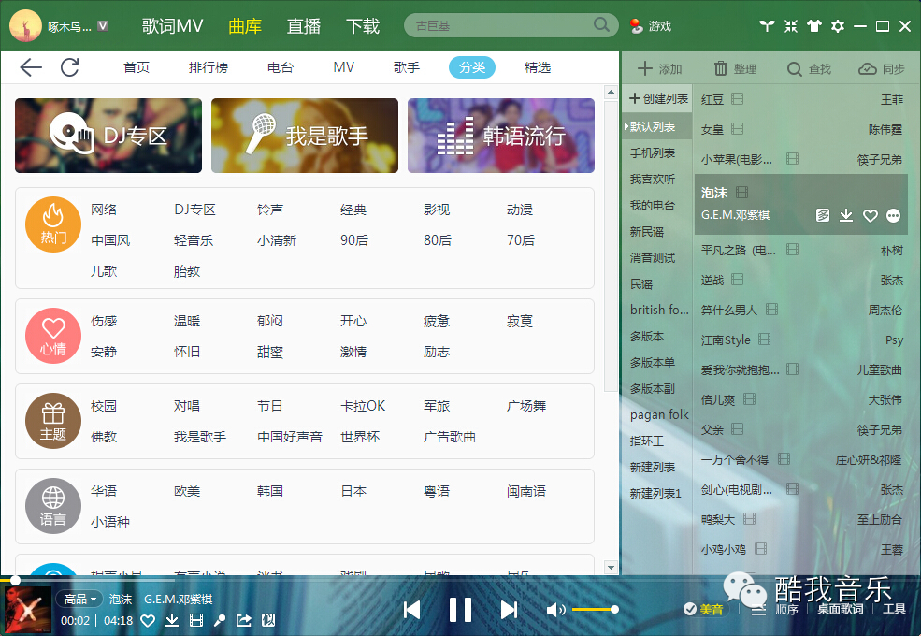Open the 精选 sub-tab
Image resolution: width=921 pixels, height=636 pixels.
click(538, 67)
